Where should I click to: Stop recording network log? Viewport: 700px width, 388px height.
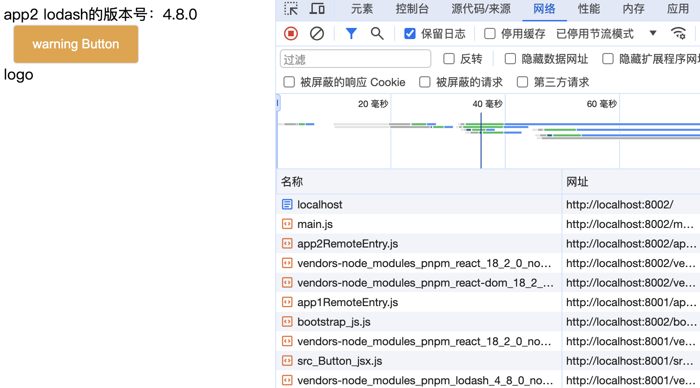pyautogui.click(x=291, y=33)
